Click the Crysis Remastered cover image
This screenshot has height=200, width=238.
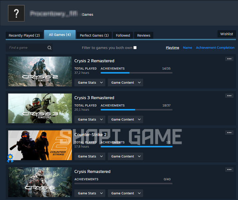click(x=40, y=182)
